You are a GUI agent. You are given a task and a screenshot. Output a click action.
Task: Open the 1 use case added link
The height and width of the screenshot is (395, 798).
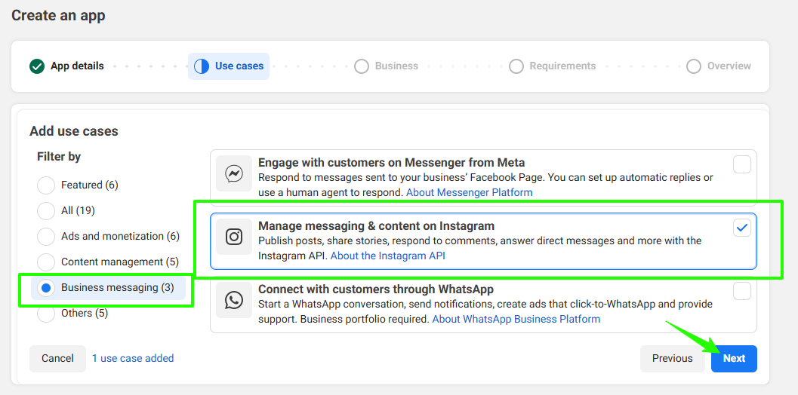133,359
